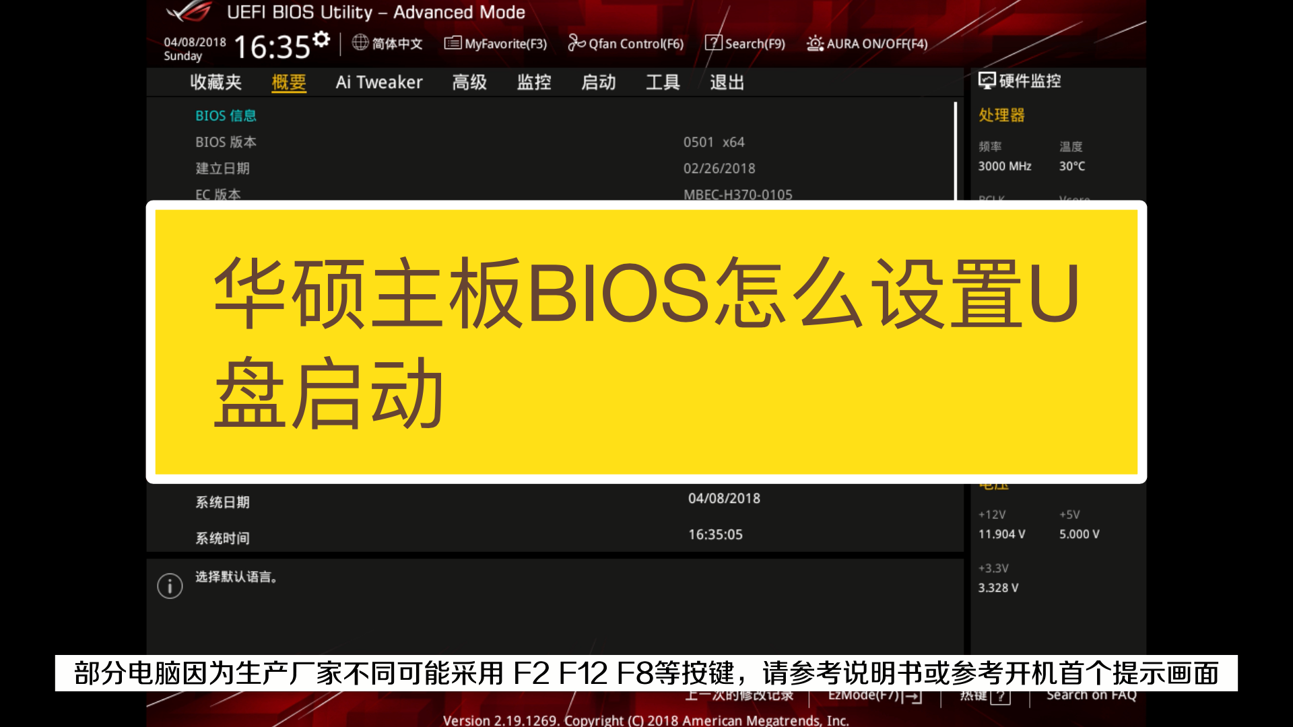Click EC 版本 row label
The width and height of the screenshot is (1293, 727).
tap(218, 194)
